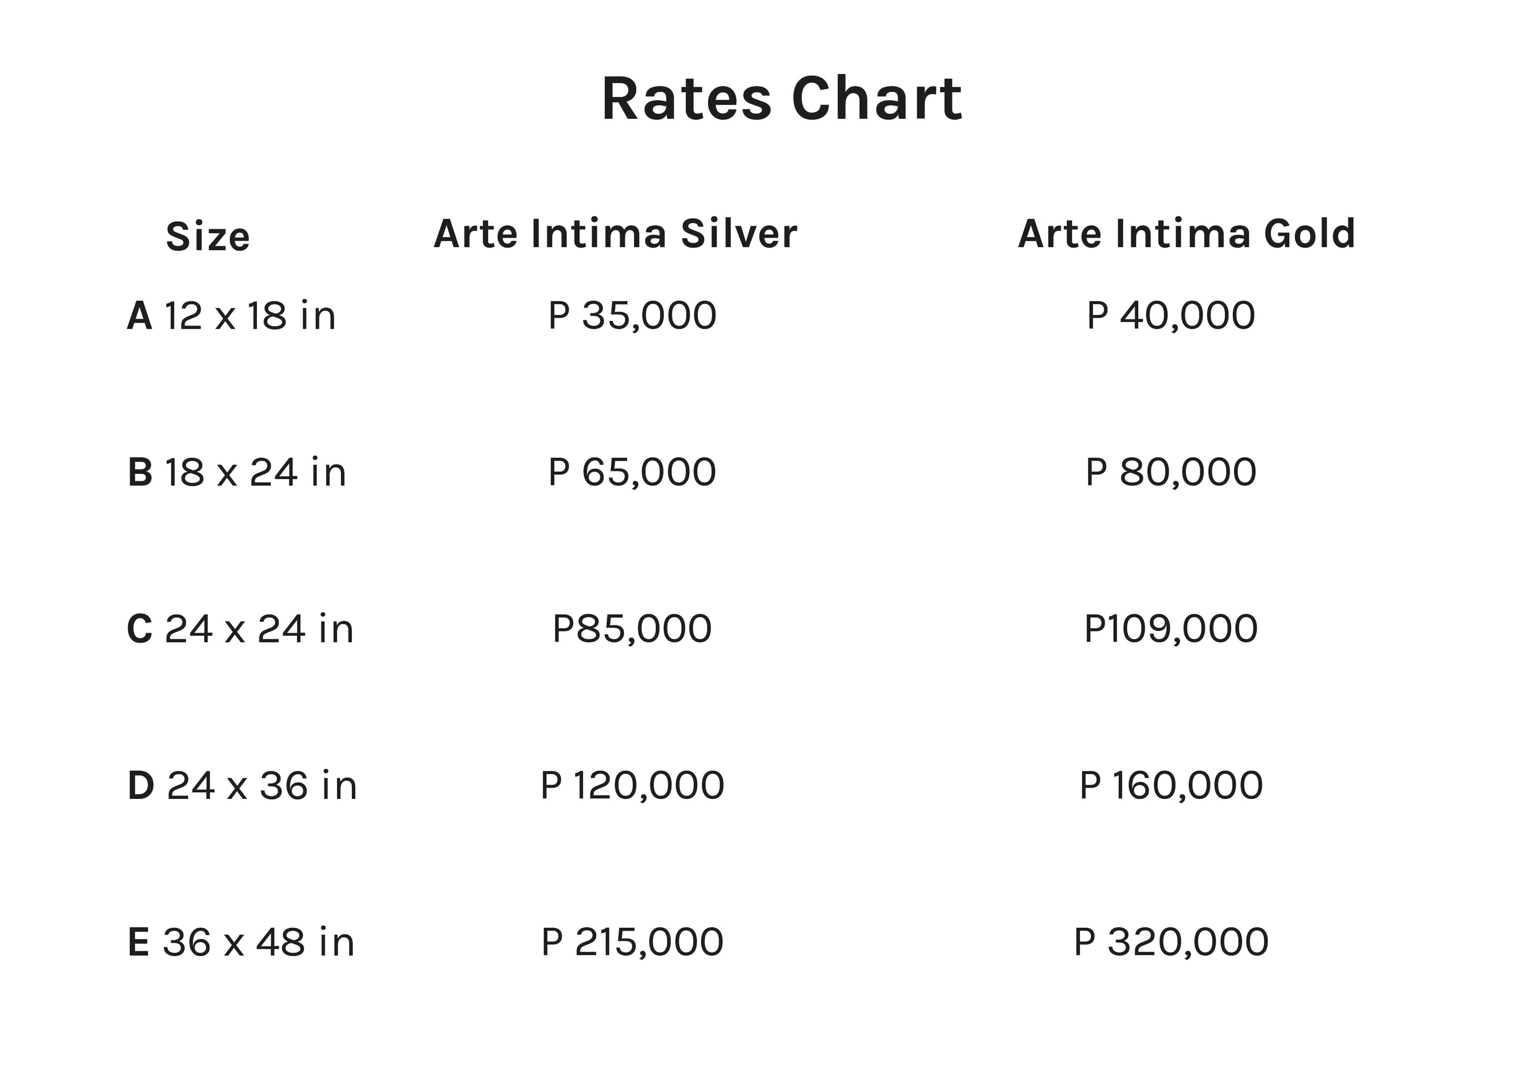Click the P 80,000 Gold price
Viewport: 1528px width, 1080px height.
click(1171, 472)
